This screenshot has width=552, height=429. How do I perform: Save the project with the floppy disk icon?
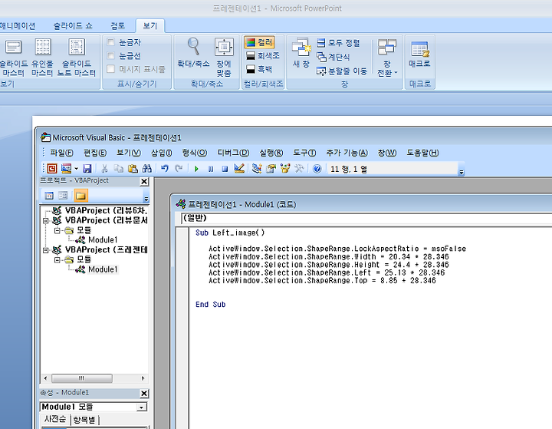87,169
